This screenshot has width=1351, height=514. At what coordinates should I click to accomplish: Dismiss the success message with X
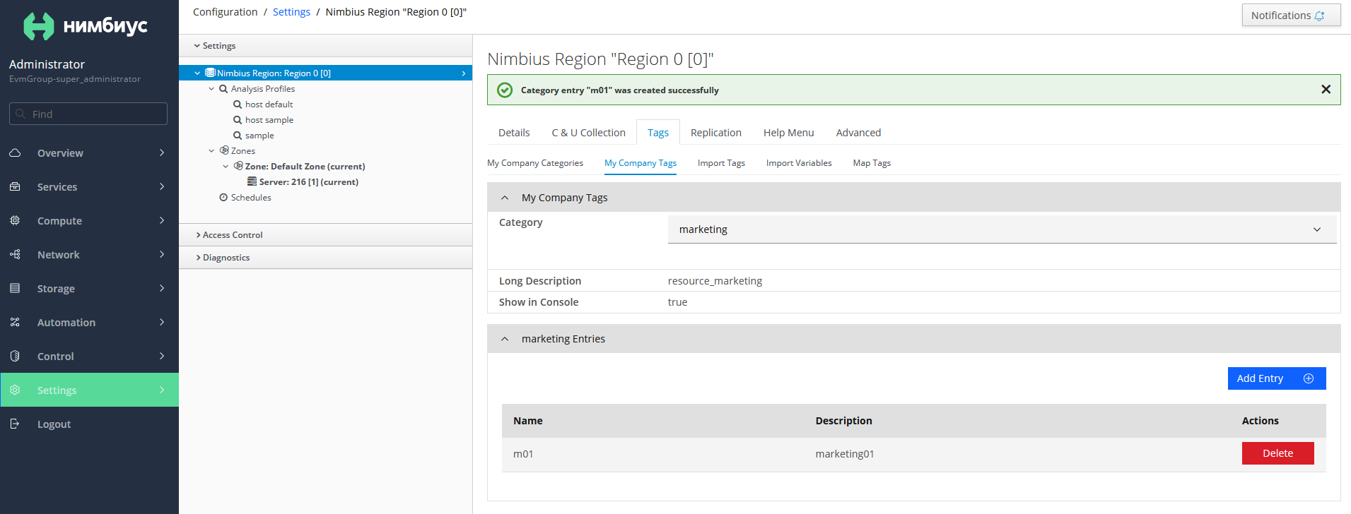(x=1326, y=89)
